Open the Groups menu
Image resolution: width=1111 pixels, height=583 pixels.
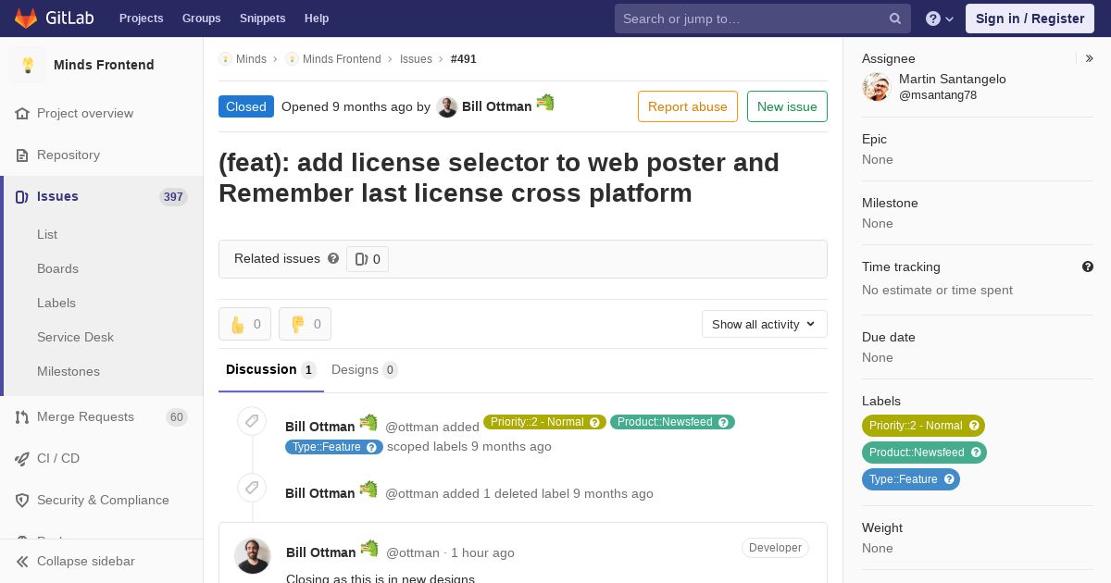(202, 19)
